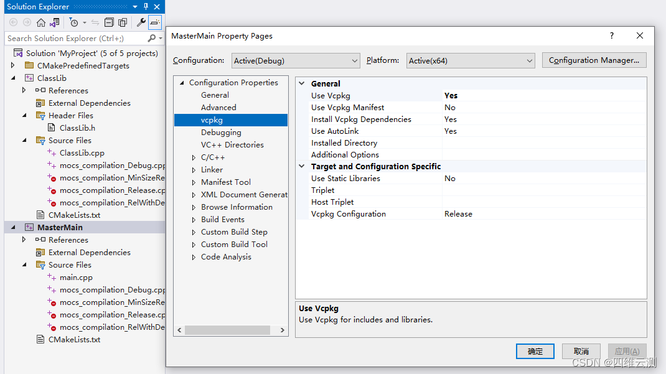666x374 pixels.
Task: Open the main.cpp source file
Action: (x=77, y=277)
